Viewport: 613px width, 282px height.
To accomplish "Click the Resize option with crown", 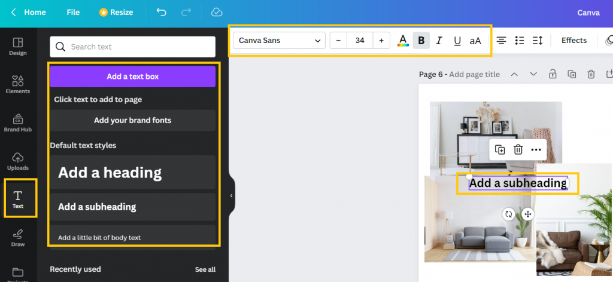I will [116, 13].
